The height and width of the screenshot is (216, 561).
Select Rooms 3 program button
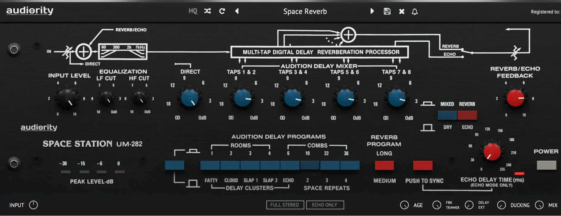[250, 165]
